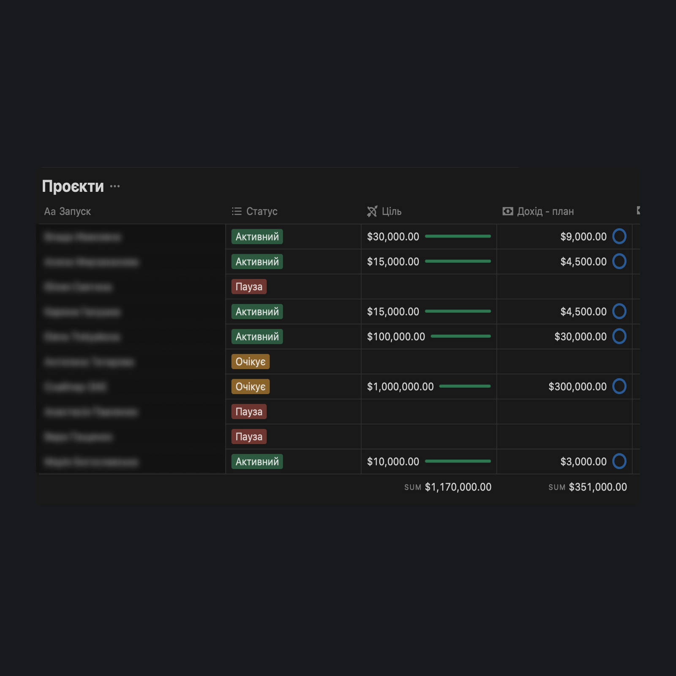The width and height of the screenshot is (676, 676).
Task: Click the list icon in Статус header
Action: (x=237, y=211)
